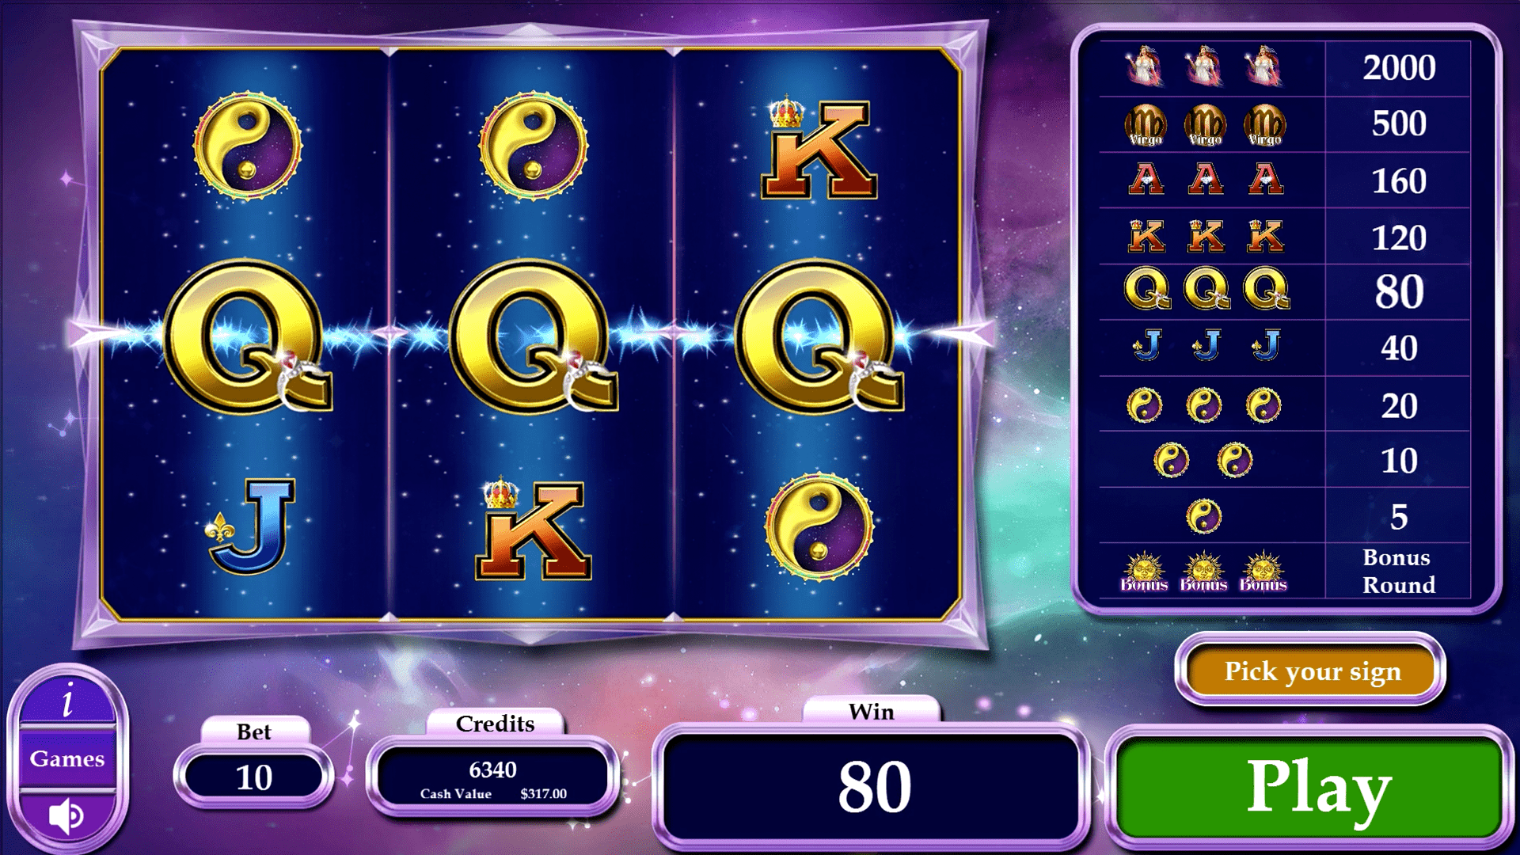Click the yin-yang symbol on first reel top

point(248,146)
